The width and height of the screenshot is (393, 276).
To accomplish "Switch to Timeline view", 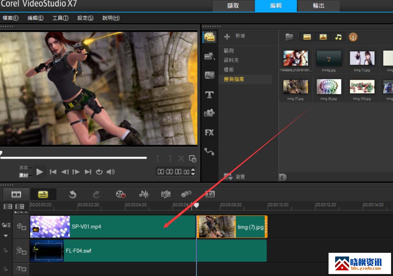I will (43, 194).
